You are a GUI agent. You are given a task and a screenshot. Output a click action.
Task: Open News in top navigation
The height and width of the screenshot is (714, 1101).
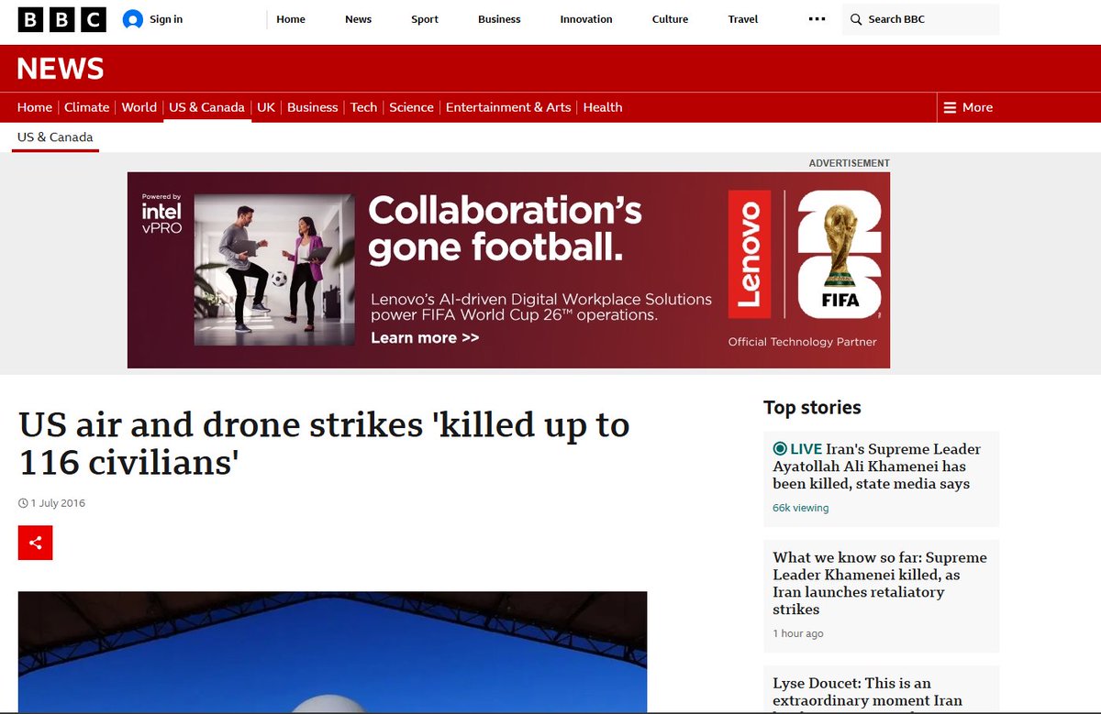tap(359, 19)
